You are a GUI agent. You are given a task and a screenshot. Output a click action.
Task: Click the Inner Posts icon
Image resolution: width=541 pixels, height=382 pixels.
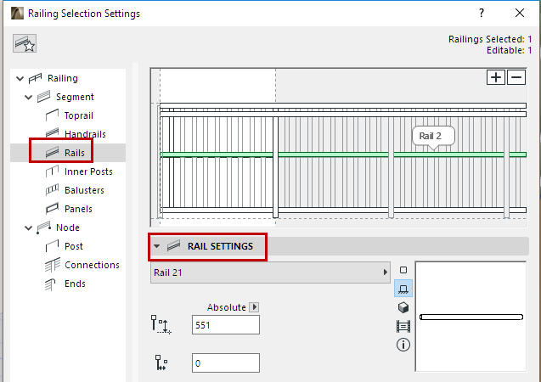pyautogui.click(x=52, y=171)
